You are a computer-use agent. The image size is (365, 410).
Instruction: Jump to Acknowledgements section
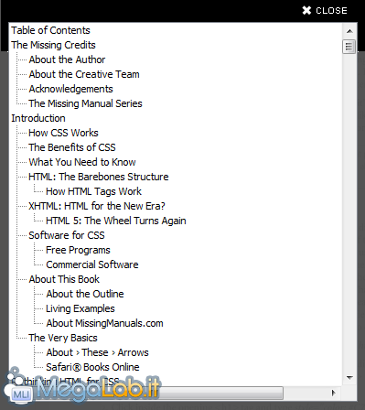(x=70, y=89)
